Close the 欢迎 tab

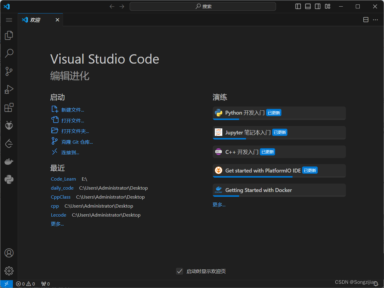point(57,20)
